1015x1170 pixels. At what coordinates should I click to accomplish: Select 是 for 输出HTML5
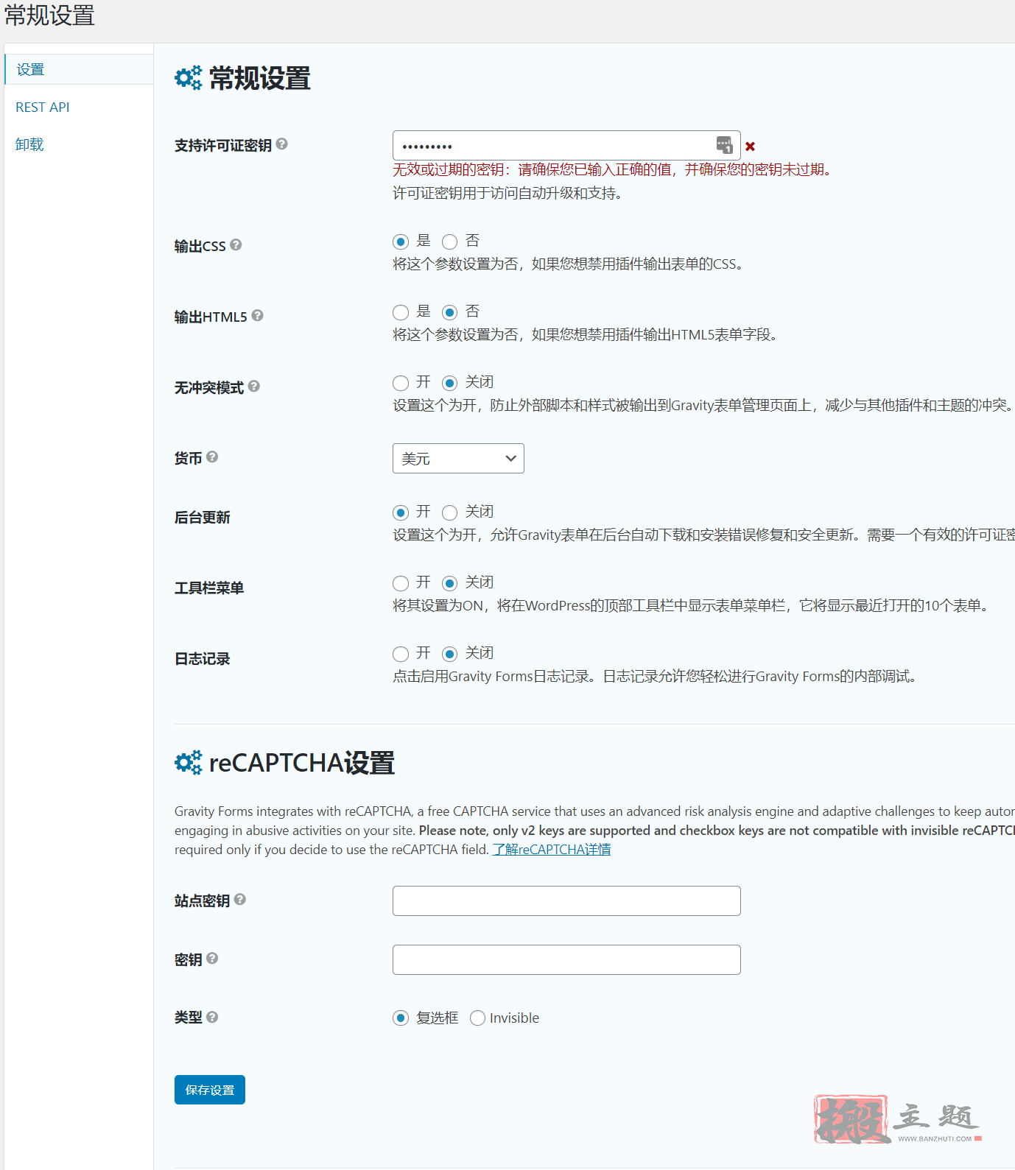[x=401, y=312]
